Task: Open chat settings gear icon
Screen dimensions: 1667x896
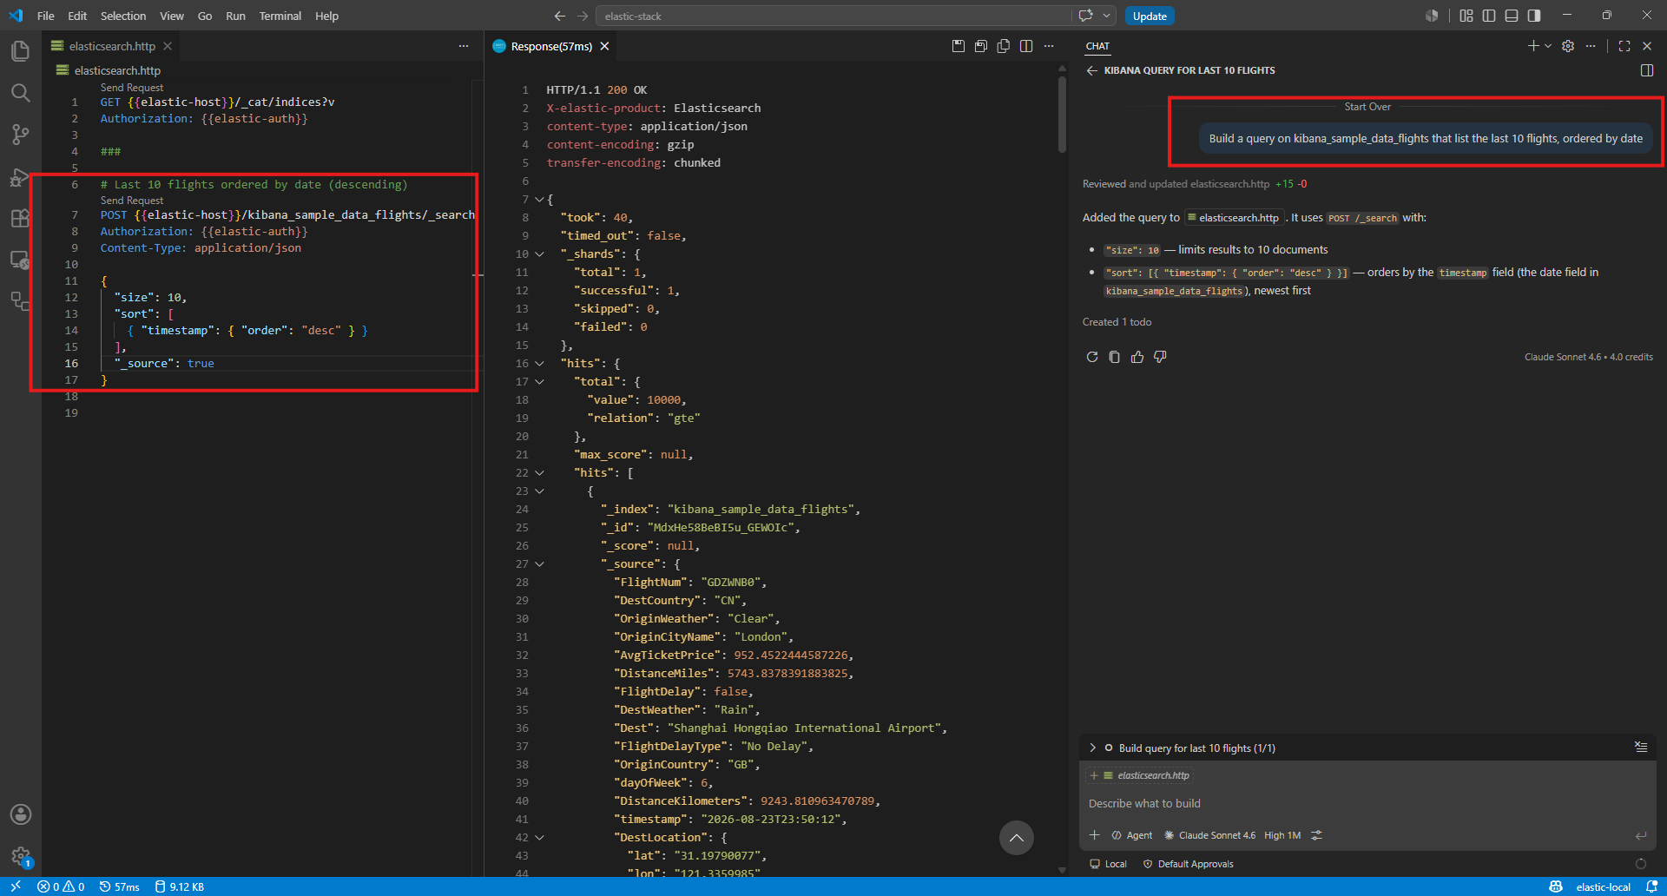Action: click(x=1568, y=46)
